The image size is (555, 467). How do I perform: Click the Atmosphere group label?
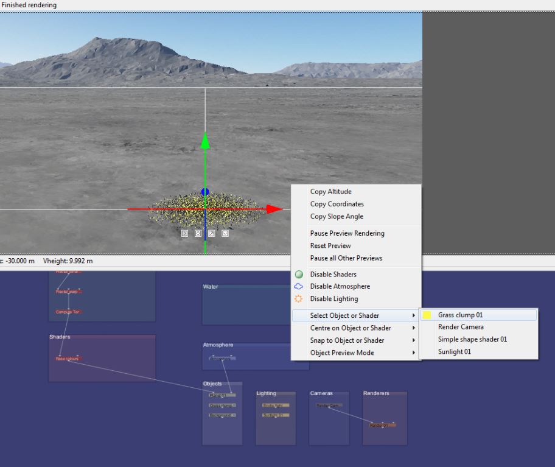click(218, 345)
